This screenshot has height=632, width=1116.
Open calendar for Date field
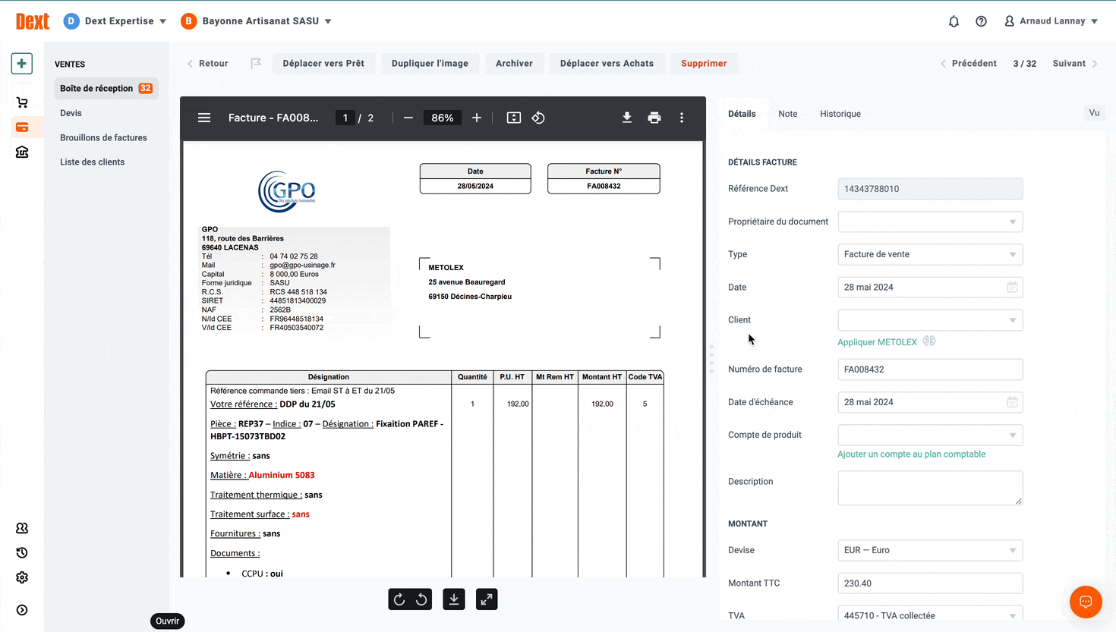(x=1012, y=287)
